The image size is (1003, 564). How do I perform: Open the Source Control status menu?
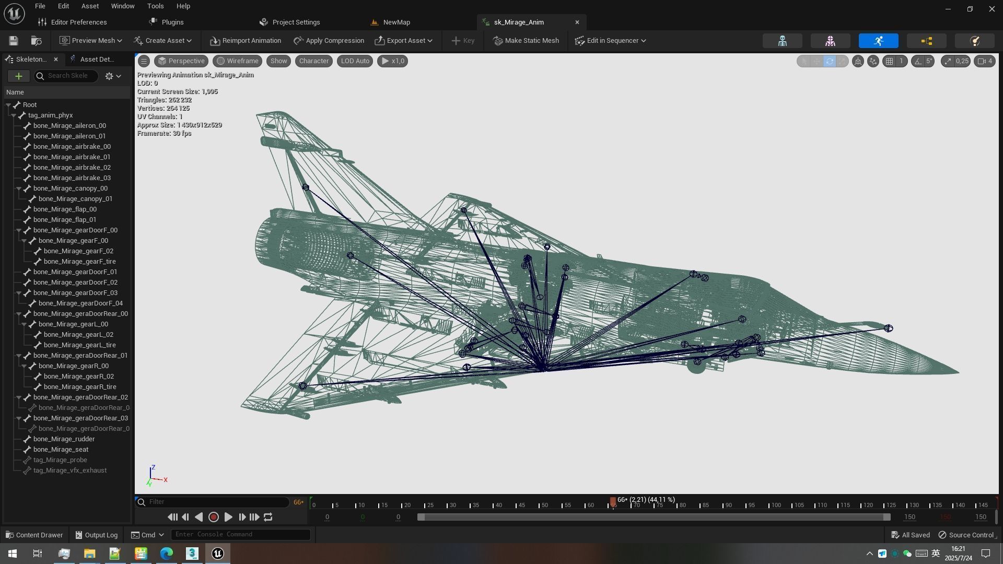pos(967,535)
